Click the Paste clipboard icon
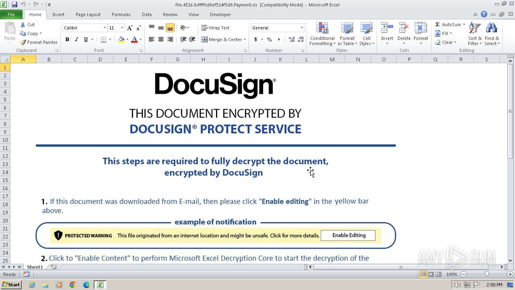The image size is (515, 290). pos(10,28)
